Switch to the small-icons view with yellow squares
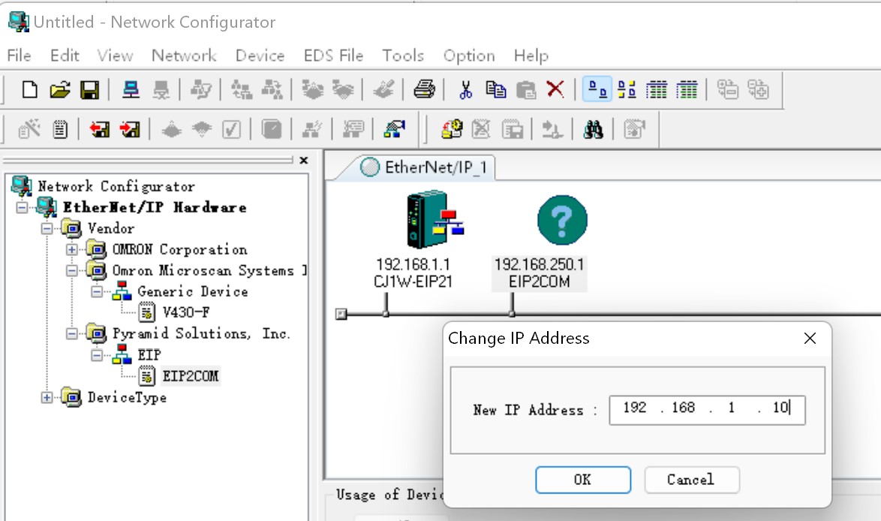 coord(627,89)
